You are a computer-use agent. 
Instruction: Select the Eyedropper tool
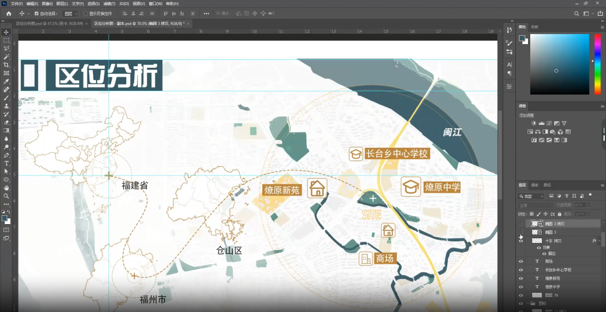pos(6,81)
